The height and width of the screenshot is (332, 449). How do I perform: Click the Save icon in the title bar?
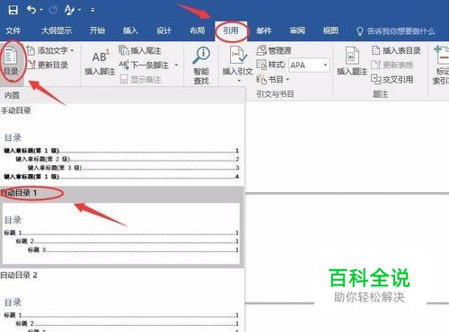(x=13, y=10)
